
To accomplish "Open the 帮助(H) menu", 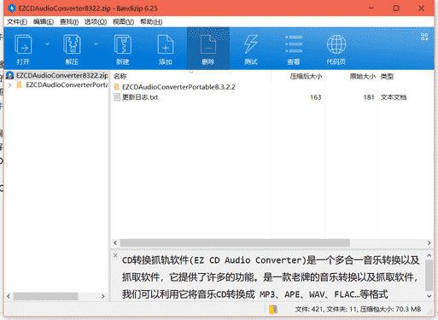I will [x=151, y=22].
